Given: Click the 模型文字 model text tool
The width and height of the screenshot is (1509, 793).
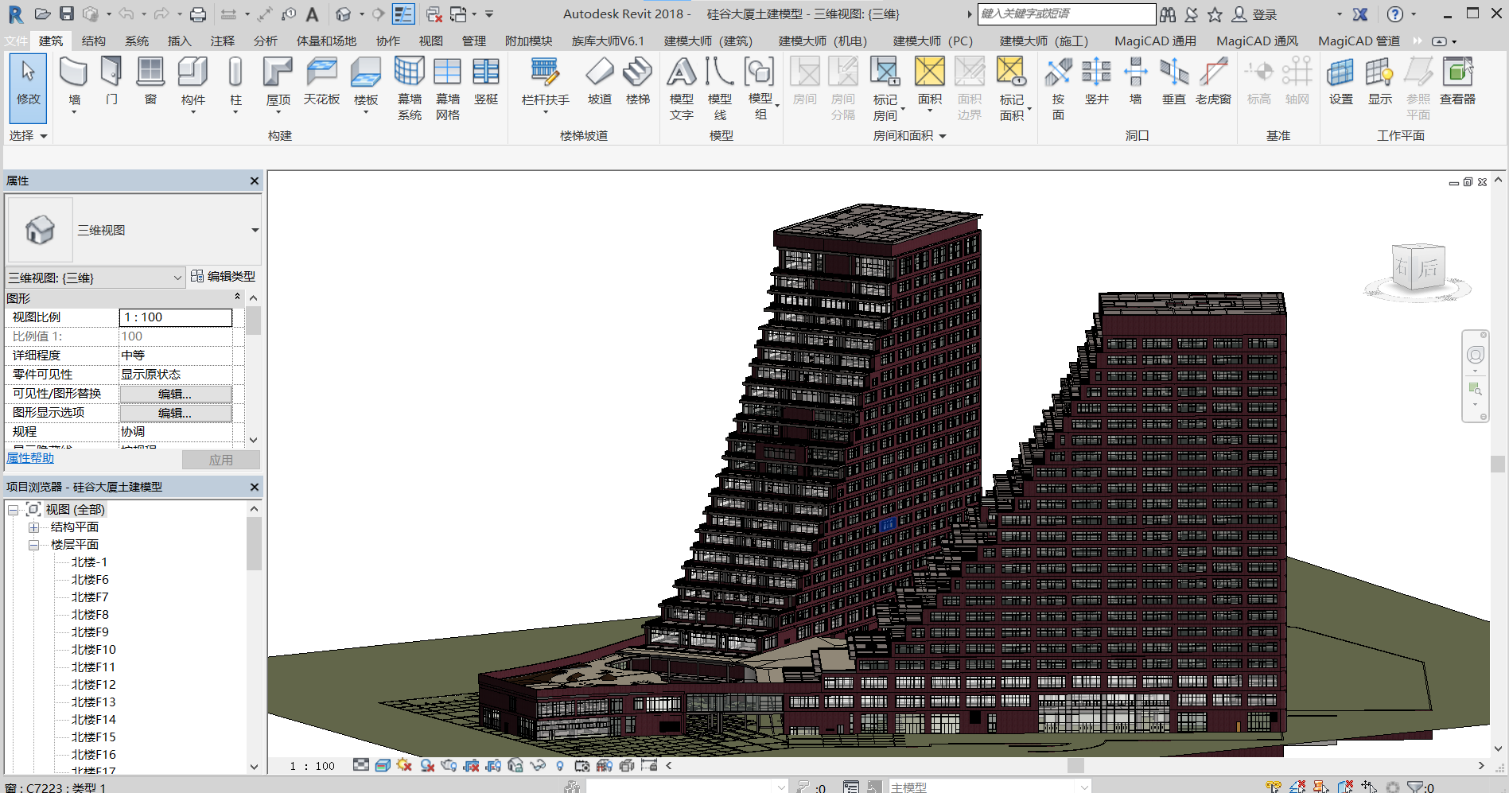Looking at the screenshot, I should pyautogui.click(x=681, y=88).
